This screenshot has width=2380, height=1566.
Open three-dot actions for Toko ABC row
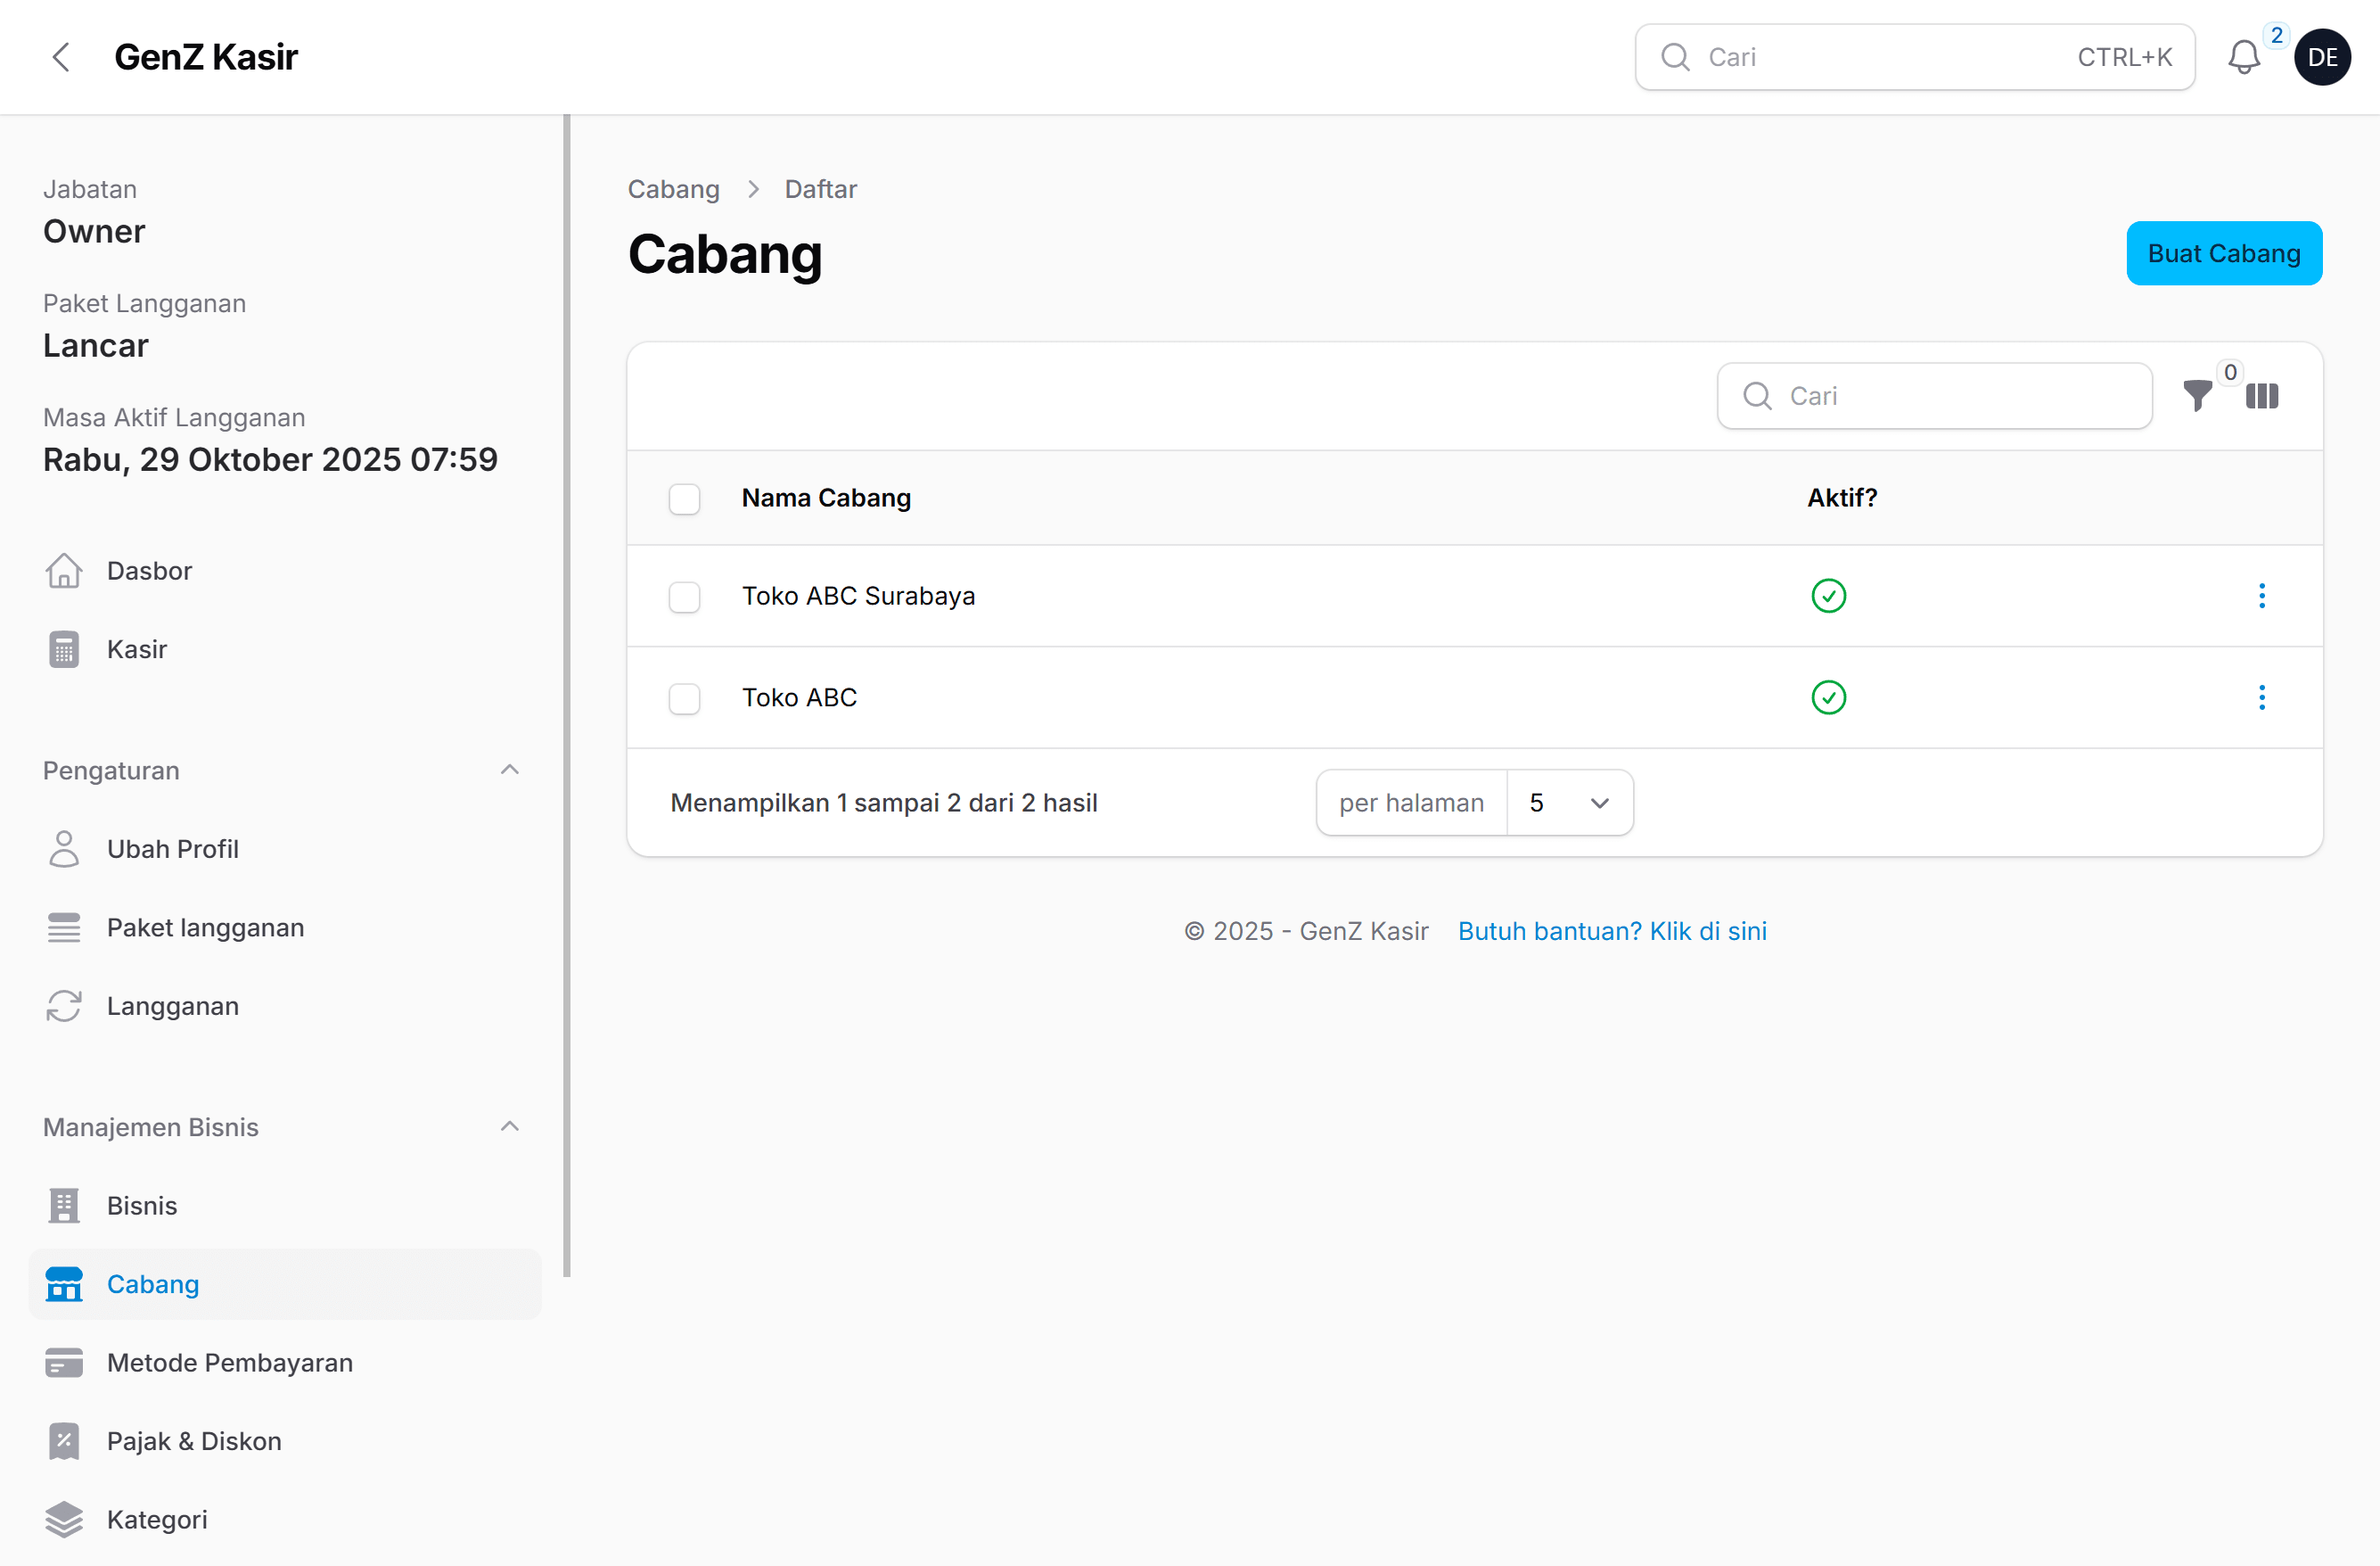click(2261, 697)
